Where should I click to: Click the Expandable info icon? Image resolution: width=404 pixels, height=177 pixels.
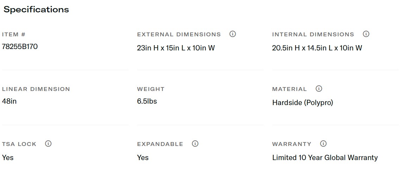pos(195,144)
